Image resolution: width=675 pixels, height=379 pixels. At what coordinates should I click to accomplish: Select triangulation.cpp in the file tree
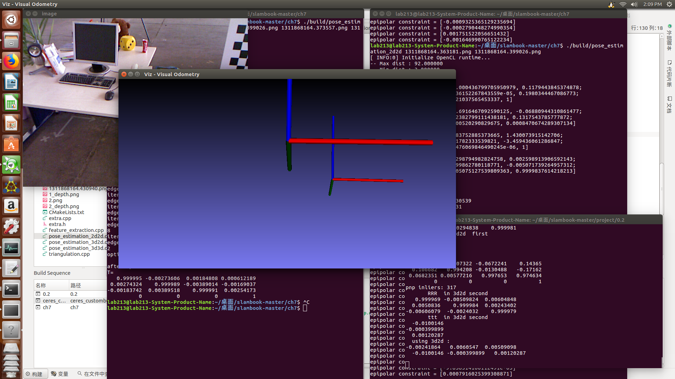pyautogui.click(x=69, y=254)
